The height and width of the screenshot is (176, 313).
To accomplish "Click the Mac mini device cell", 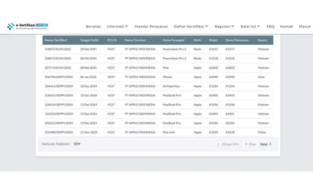I will coord(169,132).
